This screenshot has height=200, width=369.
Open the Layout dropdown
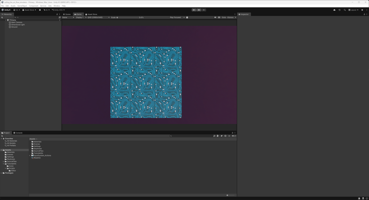pyautogui.click(x=354, y=10)
